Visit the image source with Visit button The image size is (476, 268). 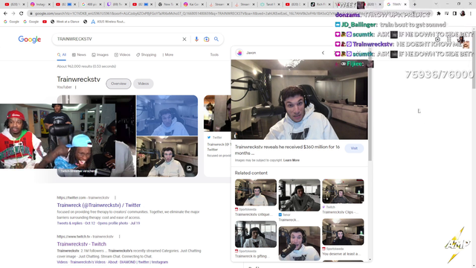pyautogui.click(x=354, y=148)
